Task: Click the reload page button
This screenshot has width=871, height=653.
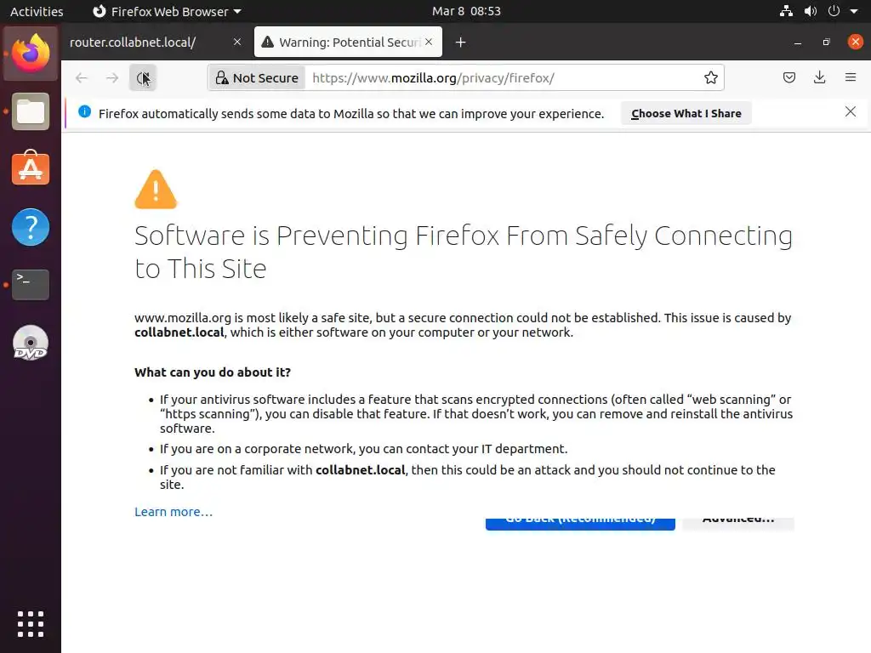Action: 143,78
